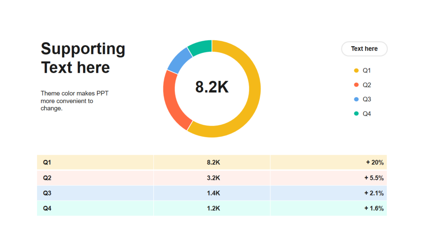Click the 1.4K table cell
This screenshot has width=424, height=238.
click(212, 193)
